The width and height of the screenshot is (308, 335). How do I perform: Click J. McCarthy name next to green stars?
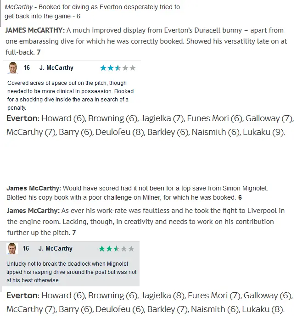tap(55, 249)
